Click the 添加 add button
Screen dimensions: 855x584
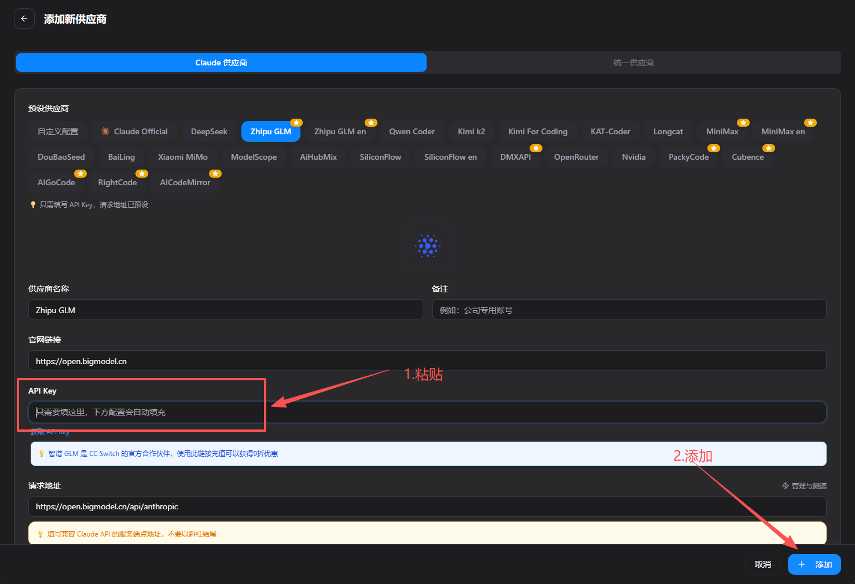(814, 564)
